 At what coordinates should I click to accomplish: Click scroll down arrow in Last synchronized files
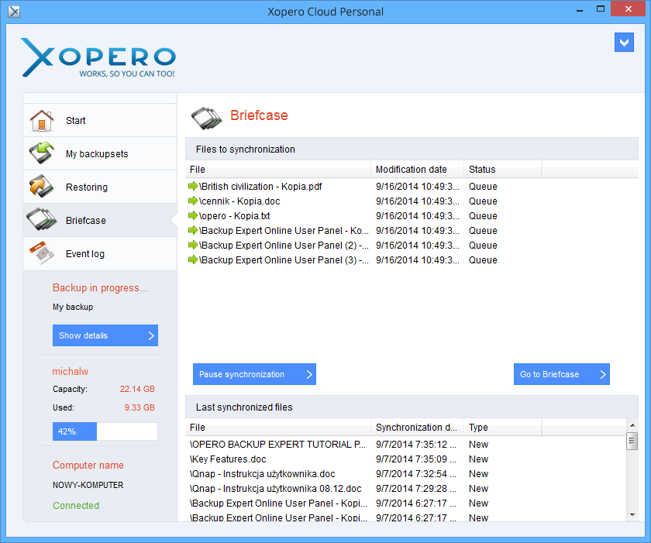point(632,515)
